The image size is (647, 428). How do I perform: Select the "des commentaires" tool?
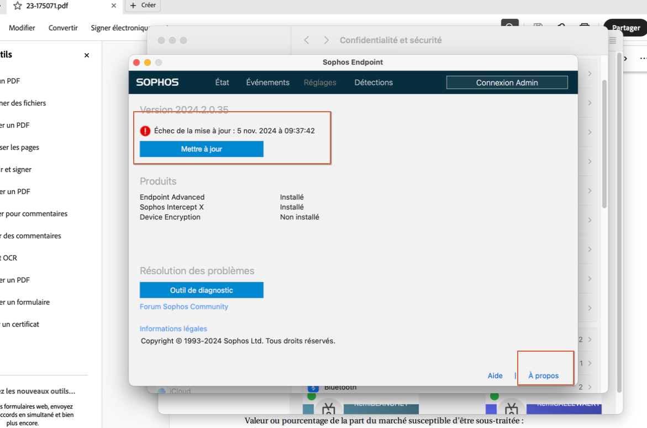coord(30,236)
